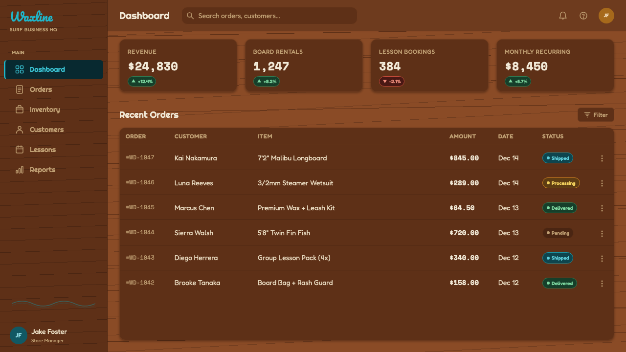Sort by the Amount column header
The width and height of the screenshot is (626, 352).
[x=463, y=136]
